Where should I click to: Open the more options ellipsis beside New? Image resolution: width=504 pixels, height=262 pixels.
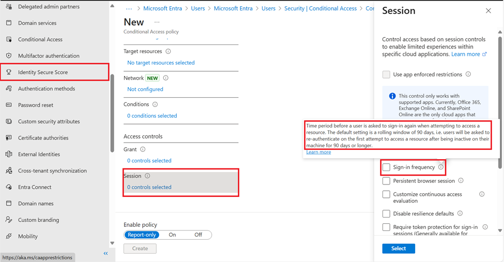157,22
